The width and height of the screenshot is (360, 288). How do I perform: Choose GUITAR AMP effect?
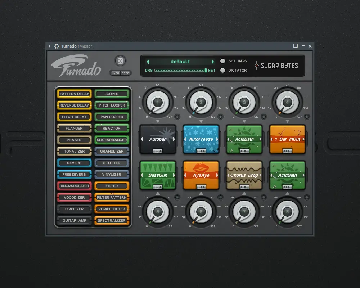(74, 220)
